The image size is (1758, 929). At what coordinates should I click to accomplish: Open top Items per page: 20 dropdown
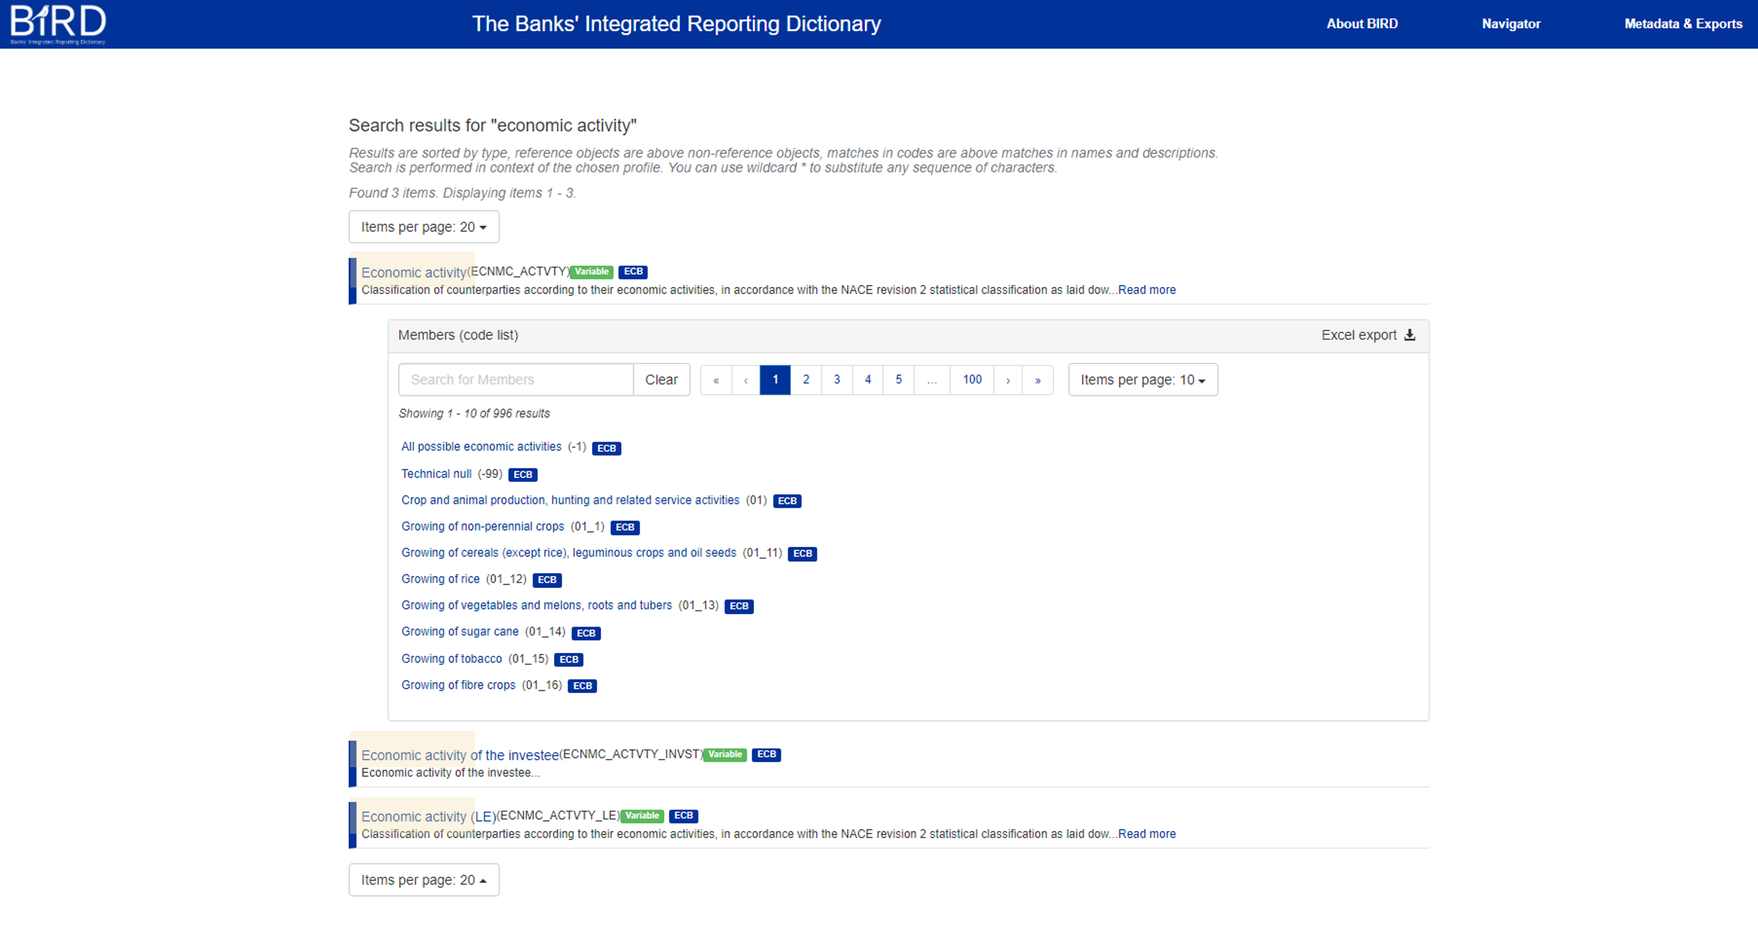coord(423,227)
